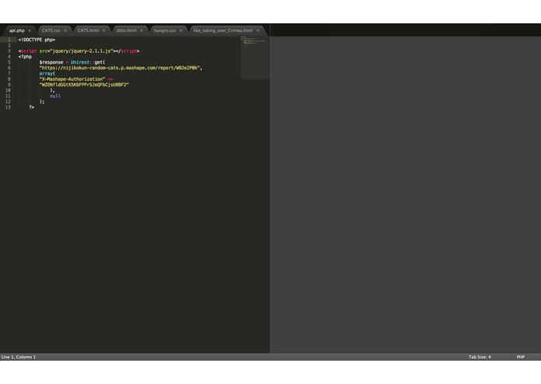Click the Line 1, Column 1 status
The image size is (541, 384).
[x=19, y=357]
